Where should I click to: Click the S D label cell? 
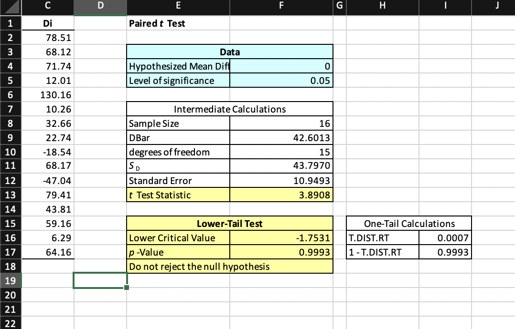click(x=178, y=166)
